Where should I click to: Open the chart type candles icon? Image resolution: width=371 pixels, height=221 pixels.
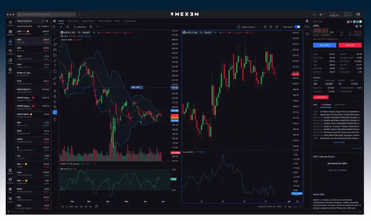[68, 27]
